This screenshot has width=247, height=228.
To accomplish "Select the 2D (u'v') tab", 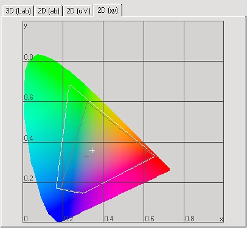I will (78, 11).
